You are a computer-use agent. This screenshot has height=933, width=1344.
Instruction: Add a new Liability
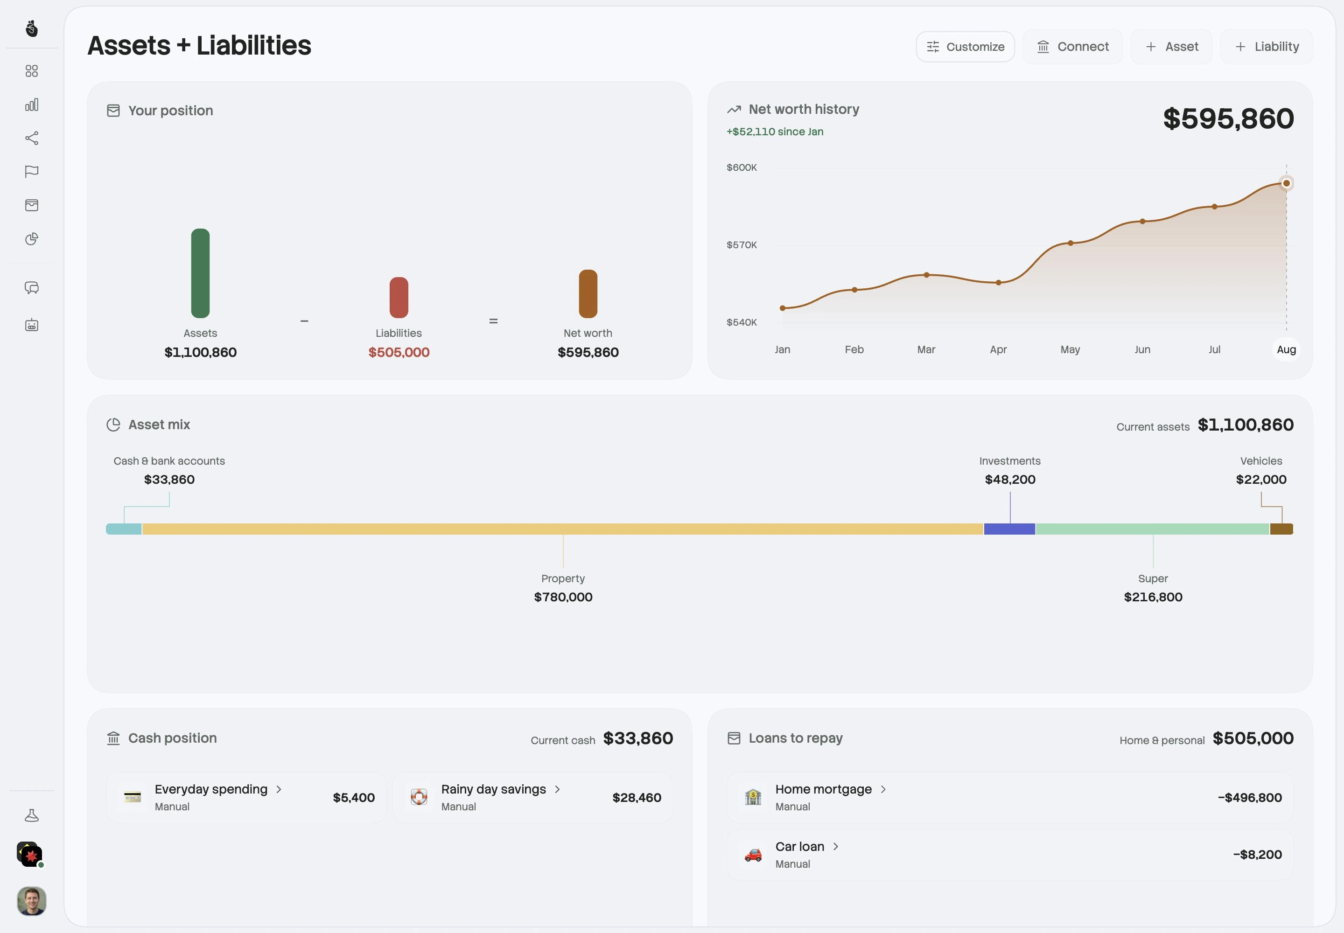click(1266, 47)
